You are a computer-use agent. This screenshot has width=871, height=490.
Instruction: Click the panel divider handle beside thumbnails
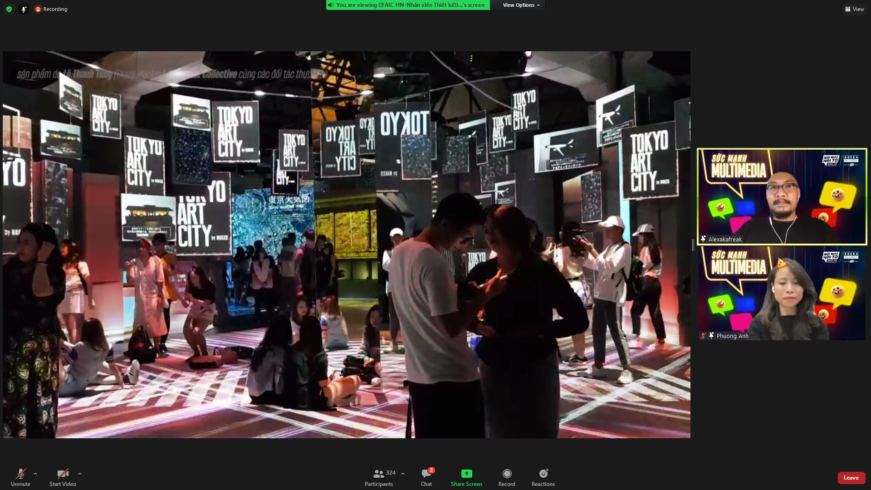(x=693, y=245)
